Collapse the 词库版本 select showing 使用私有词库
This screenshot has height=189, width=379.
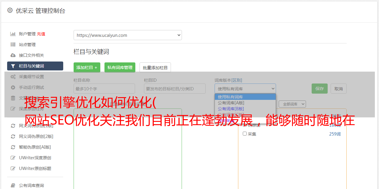[245, 89]
